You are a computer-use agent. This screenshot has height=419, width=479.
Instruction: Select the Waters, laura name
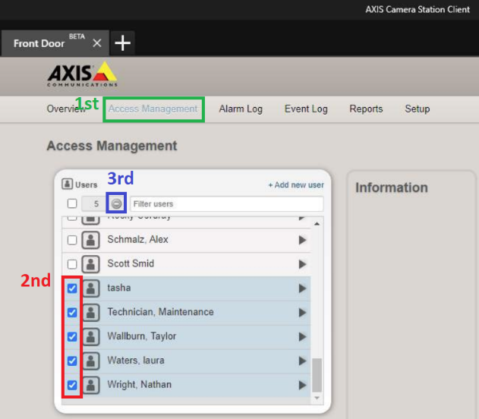click(x=136, y=360)
